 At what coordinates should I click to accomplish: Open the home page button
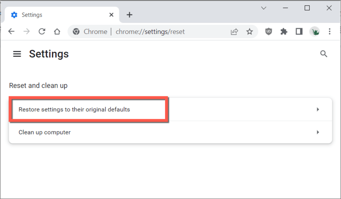(57, 32)
